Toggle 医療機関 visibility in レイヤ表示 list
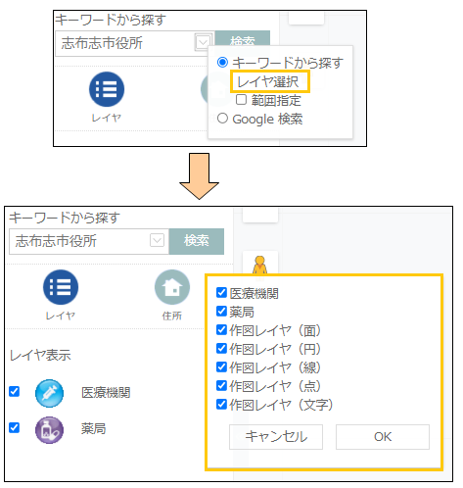The image size is (463, 488). tap(14, 391)
